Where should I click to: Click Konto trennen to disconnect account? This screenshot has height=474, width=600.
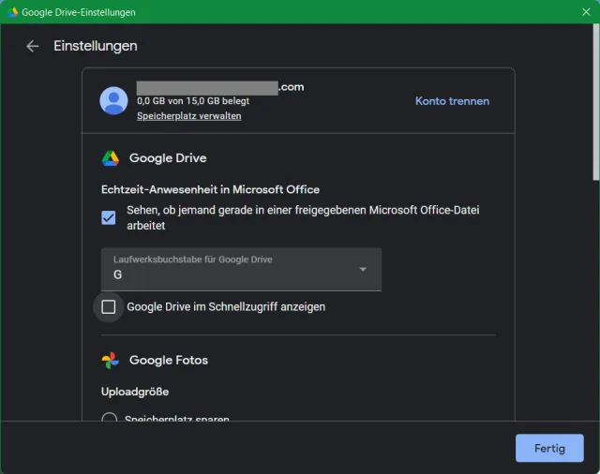[452, 101]
